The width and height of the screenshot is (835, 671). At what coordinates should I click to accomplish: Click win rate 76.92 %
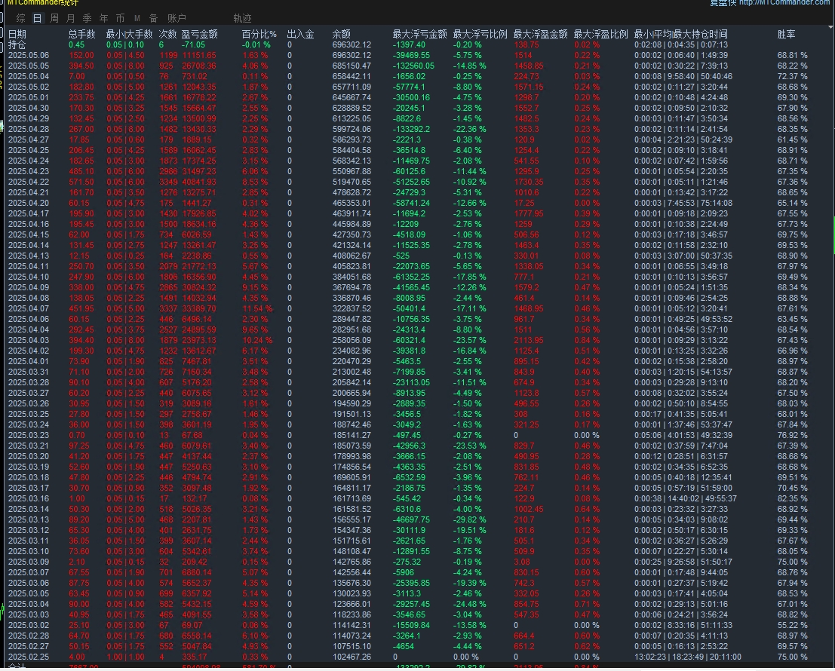[792, 435]
